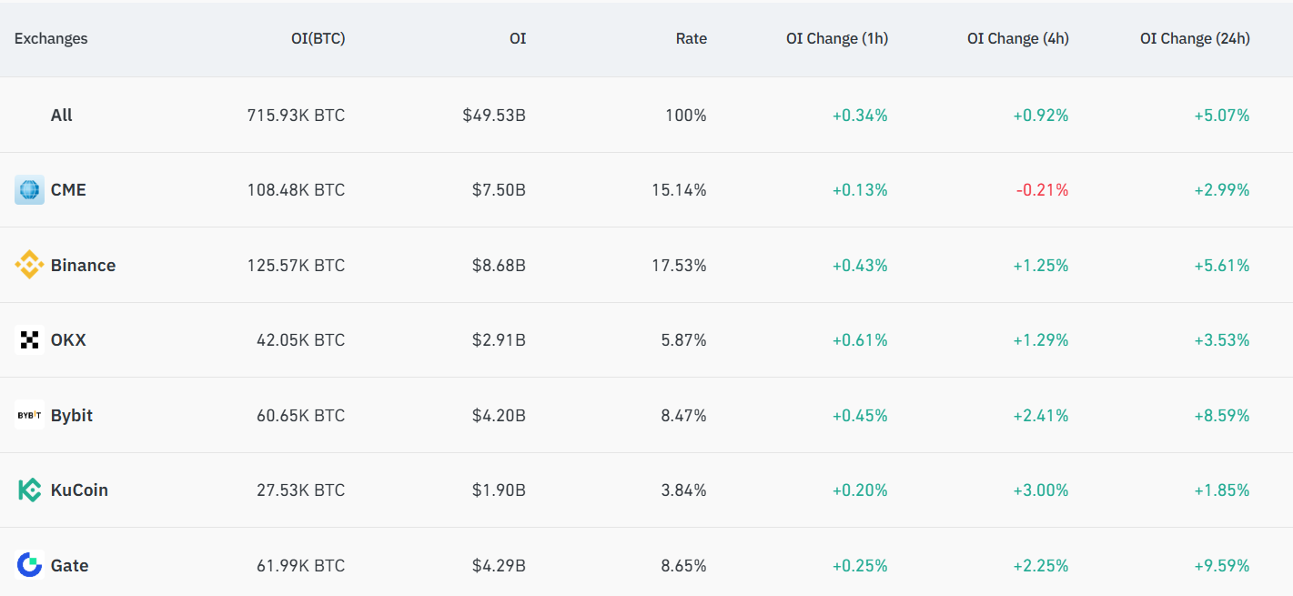The width and height of the screenshot is (1293, 596).
Task: Select Gate's +9.59% 24h change
Action: pos(1222,565)
